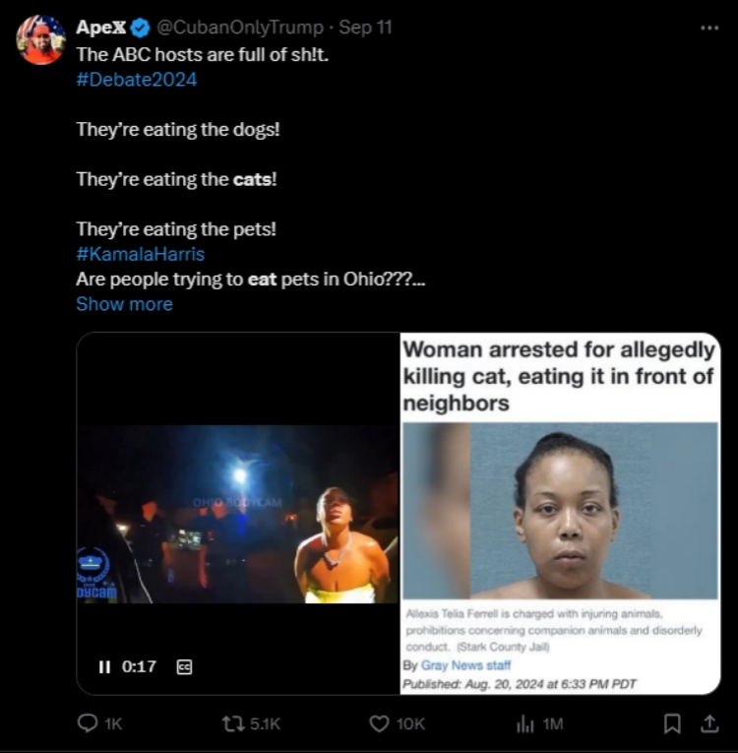This screenshot has height=753, width=738.
Task: Click the reply speech bubble icon
Action: pyautogui.click(x=87, y=723)
